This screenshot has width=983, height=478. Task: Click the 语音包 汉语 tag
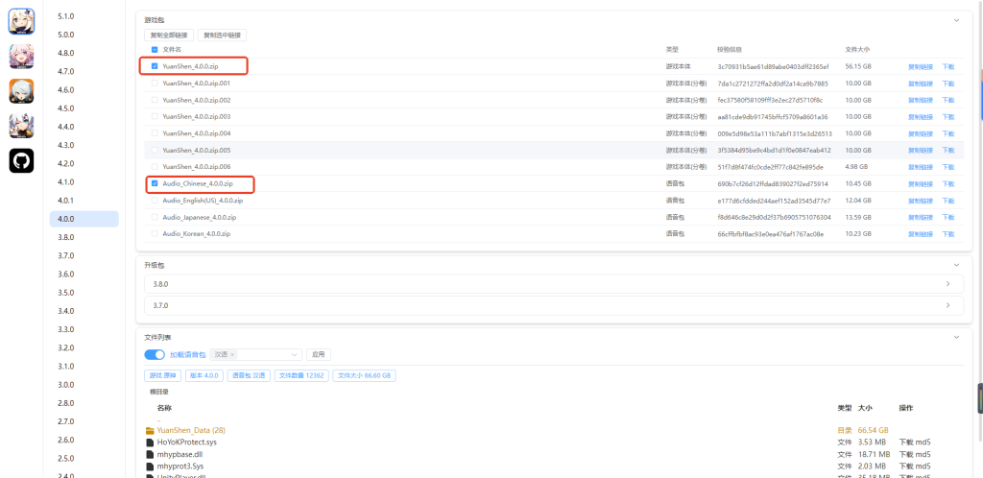pyautogui.click(x=249, y=376)
